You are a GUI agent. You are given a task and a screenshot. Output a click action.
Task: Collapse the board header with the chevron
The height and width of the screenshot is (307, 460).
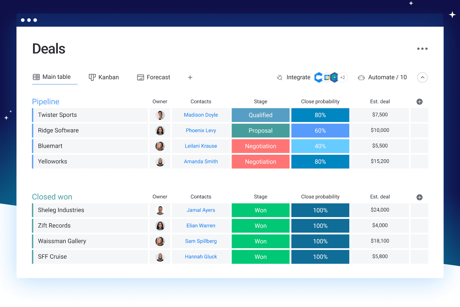(422, 77)
